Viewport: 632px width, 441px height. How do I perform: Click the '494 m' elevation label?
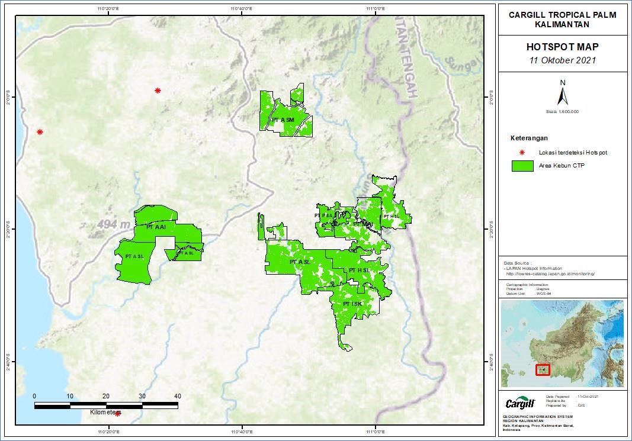pyautogui.click(x=113, y=224)
